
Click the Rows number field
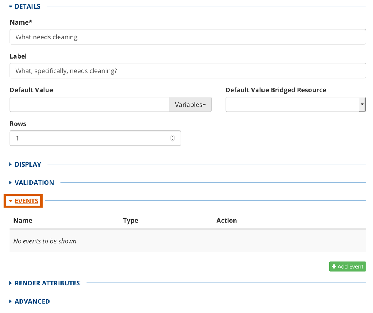91,138
